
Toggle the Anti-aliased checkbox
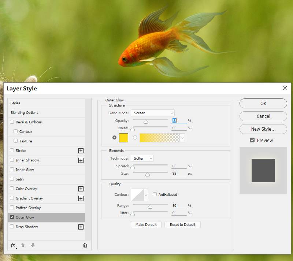coord(155,194)
